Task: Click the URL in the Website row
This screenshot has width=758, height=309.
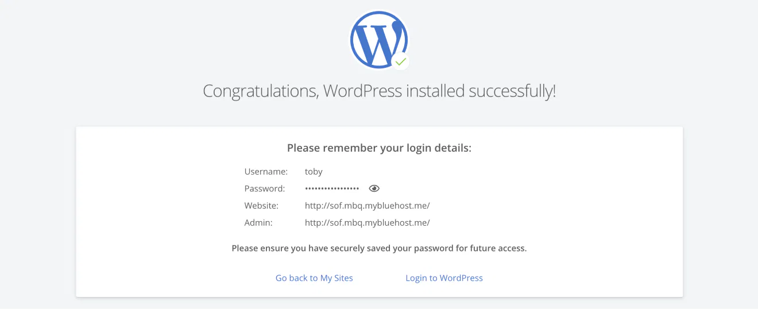Action: tap(367, 206)
